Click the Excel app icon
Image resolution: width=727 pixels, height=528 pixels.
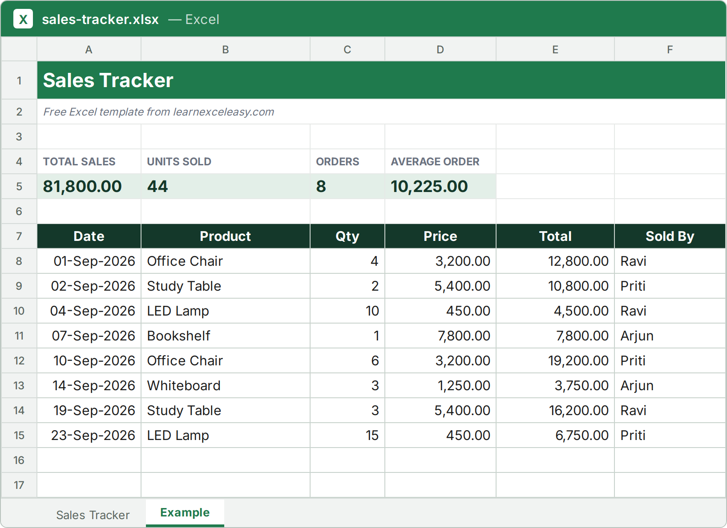(x=23, y=19)
